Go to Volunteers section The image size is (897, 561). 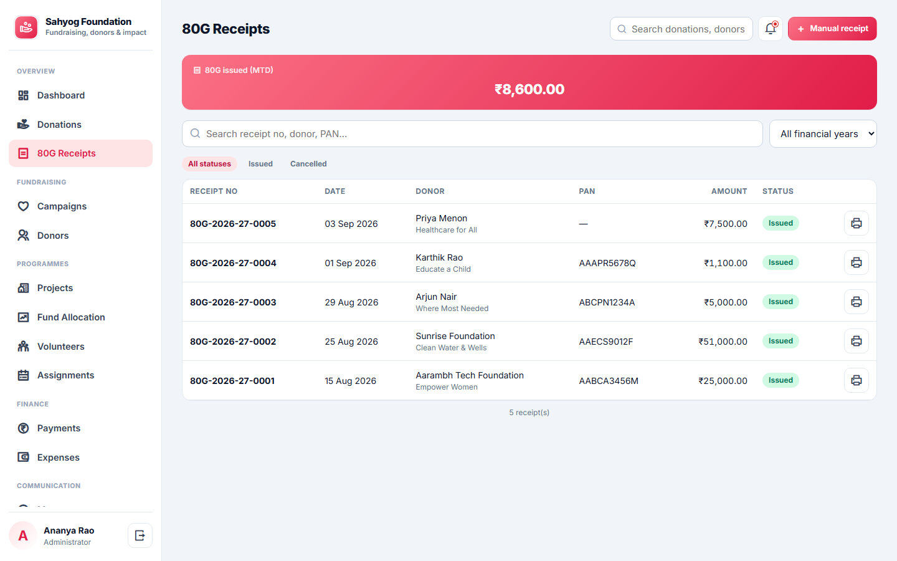(x=80, y=347)
